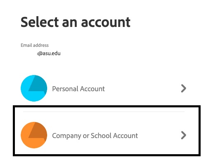
Task: Click empty space in Personal Account row
Action: tap(142, 88)
